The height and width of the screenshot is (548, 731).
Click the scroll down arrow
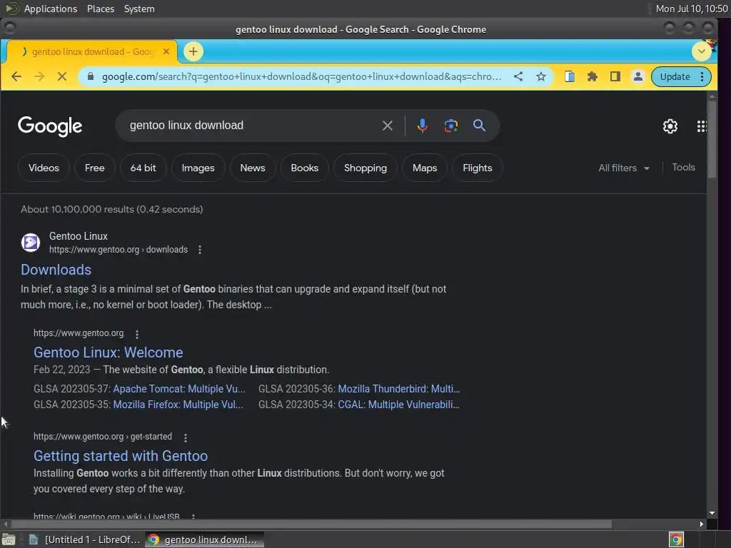tap(712, 513)
